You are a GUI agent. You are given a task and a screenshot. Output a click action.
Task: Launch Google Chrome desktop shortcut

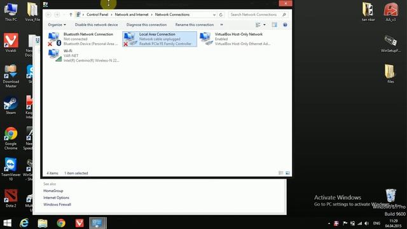[11, 139]
